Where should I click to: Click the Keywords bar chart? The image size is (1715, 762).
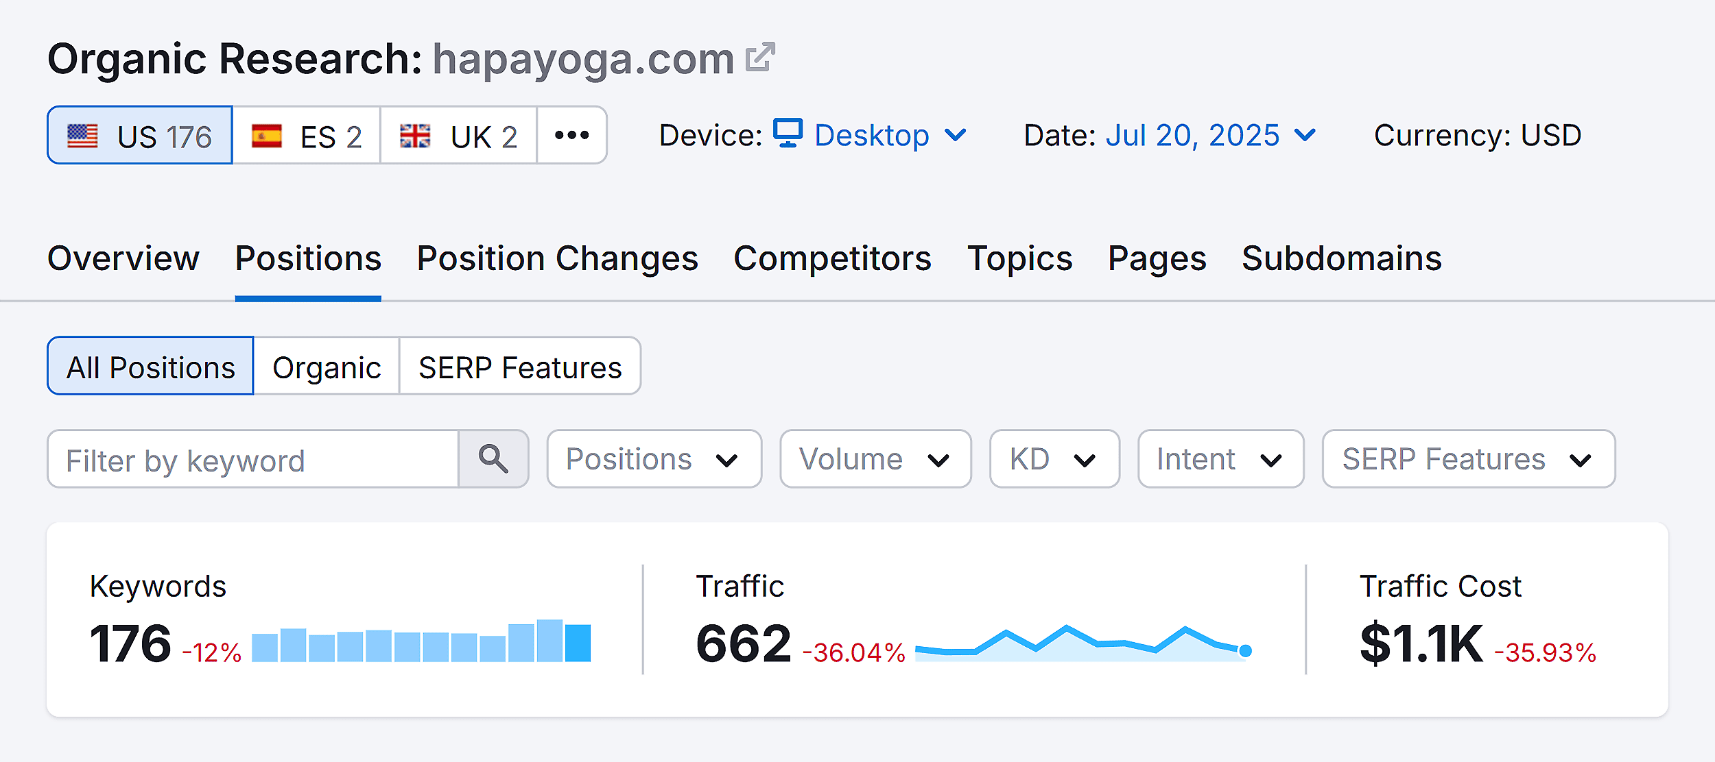click(x=421, y=641)
